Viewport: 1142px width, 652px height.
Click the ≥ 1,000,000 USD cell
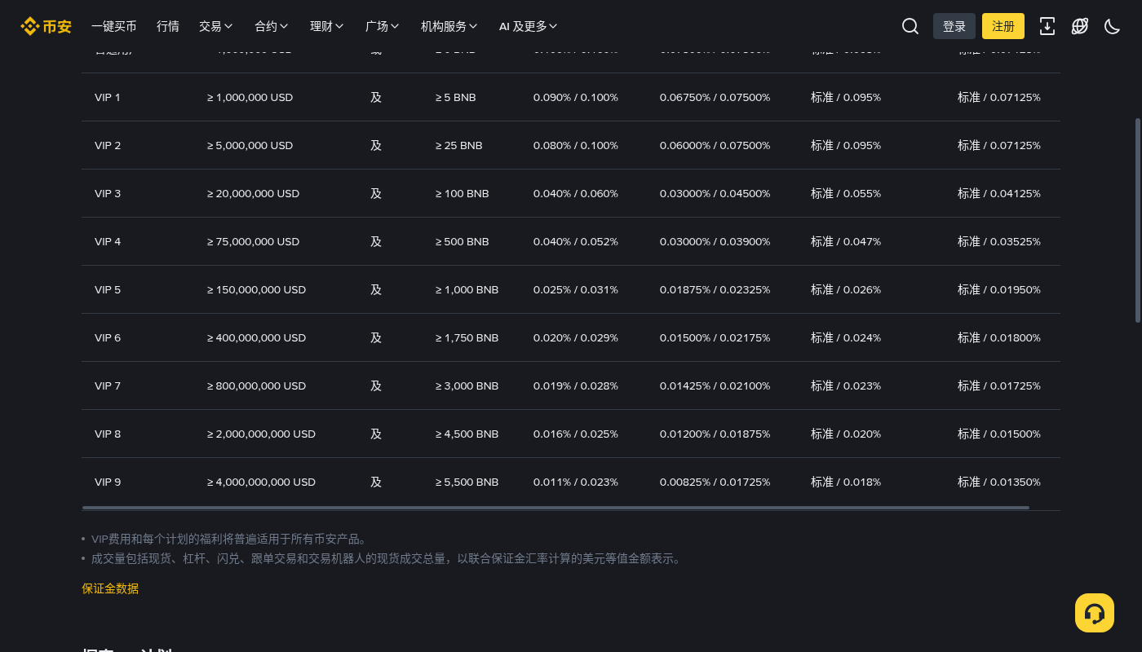(x=250, y=97)
